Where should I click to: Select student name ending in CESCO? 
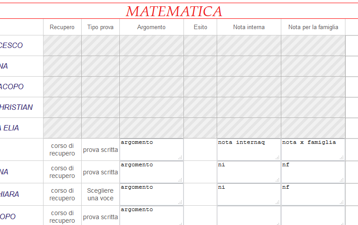click(x=11, y=45)
